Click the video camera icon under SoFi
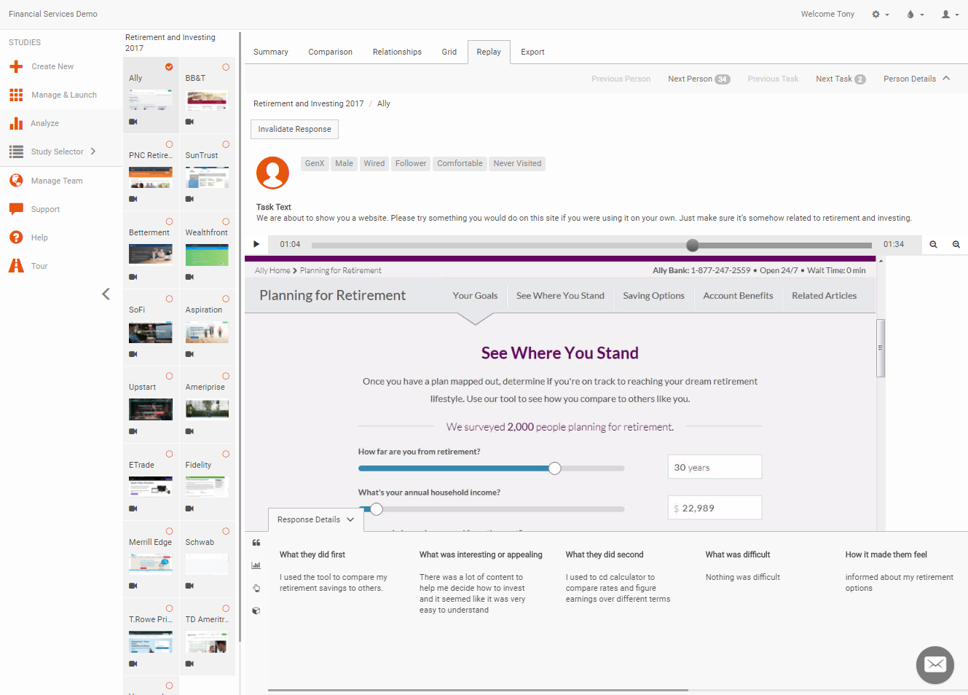This screenshot has height=695, width=968. (x=133, y=354)
